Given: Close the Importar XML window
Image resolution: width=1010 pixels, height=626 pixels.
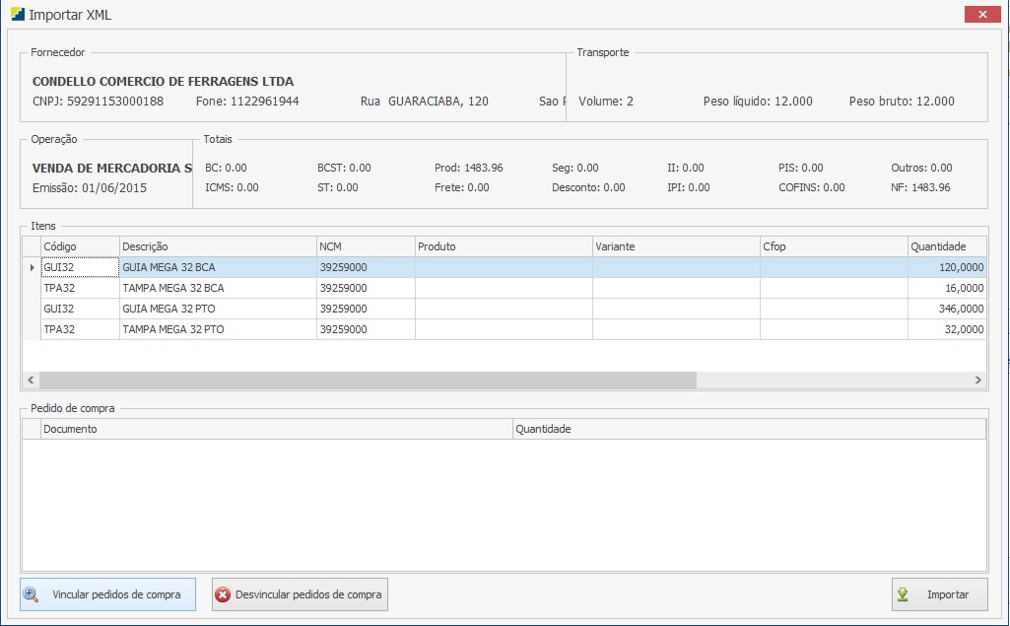Looking at the screenshot, I should tap(981, 14).
